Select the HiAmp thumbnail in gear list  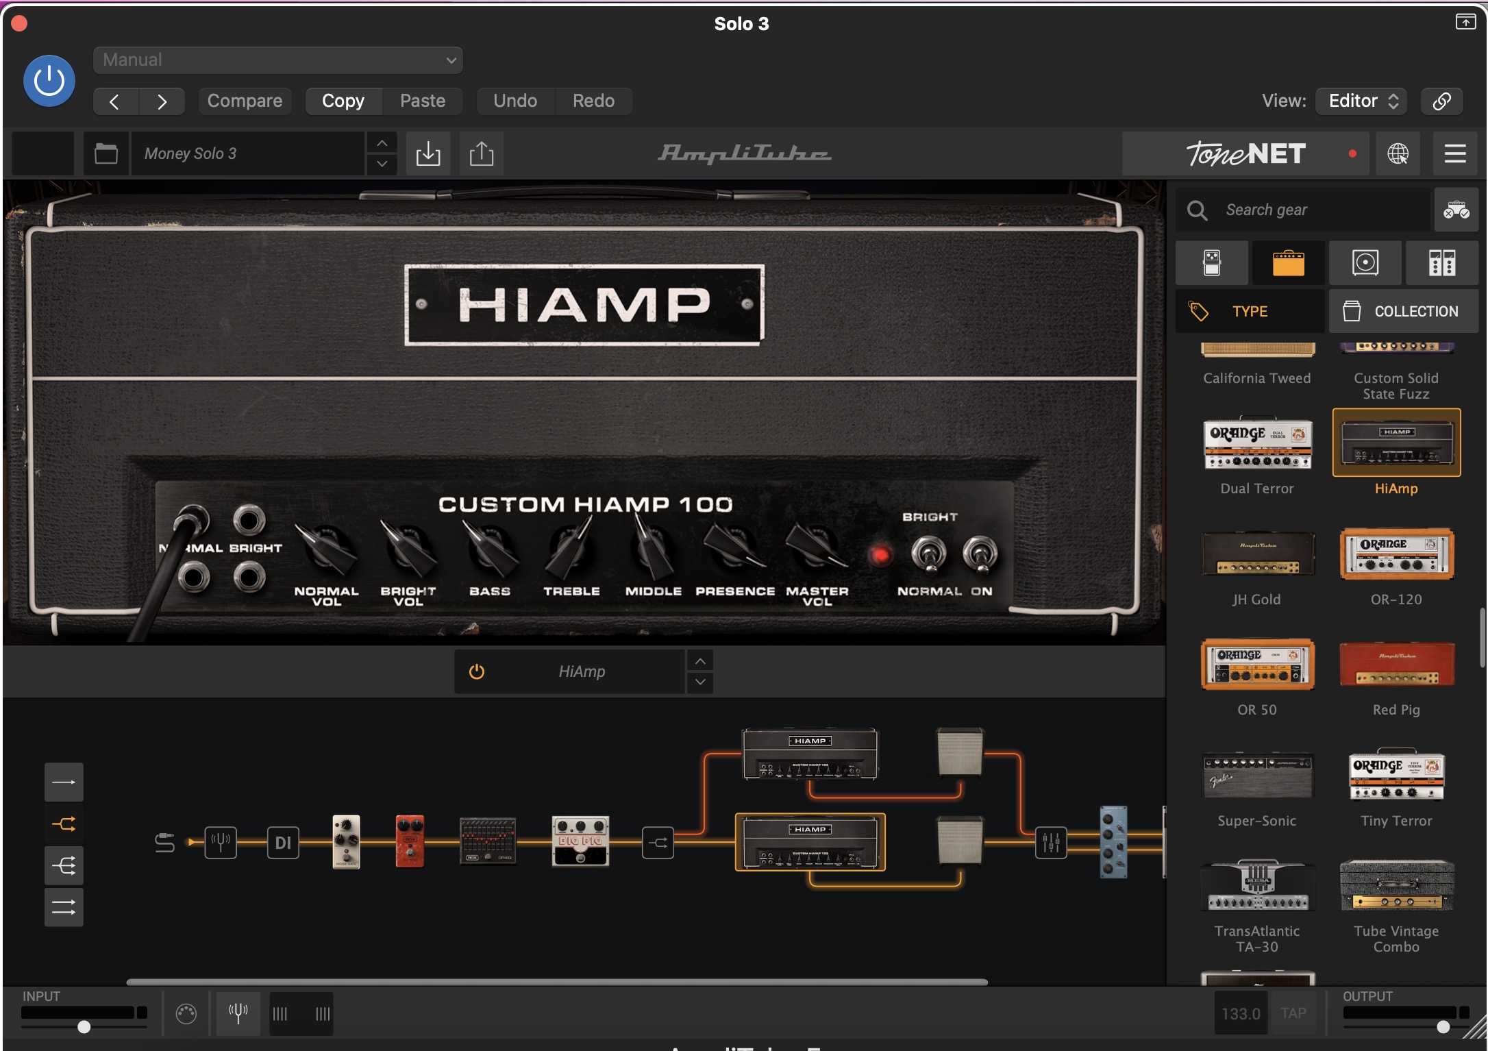tap(1396, 443)
